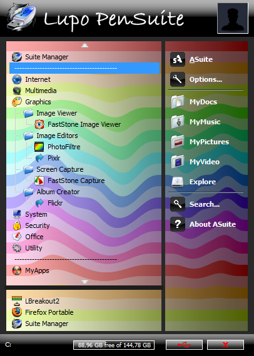The width and height of the screenshot is (254, 356).
Task: Click the USB eject button
Action: point(184,345)
